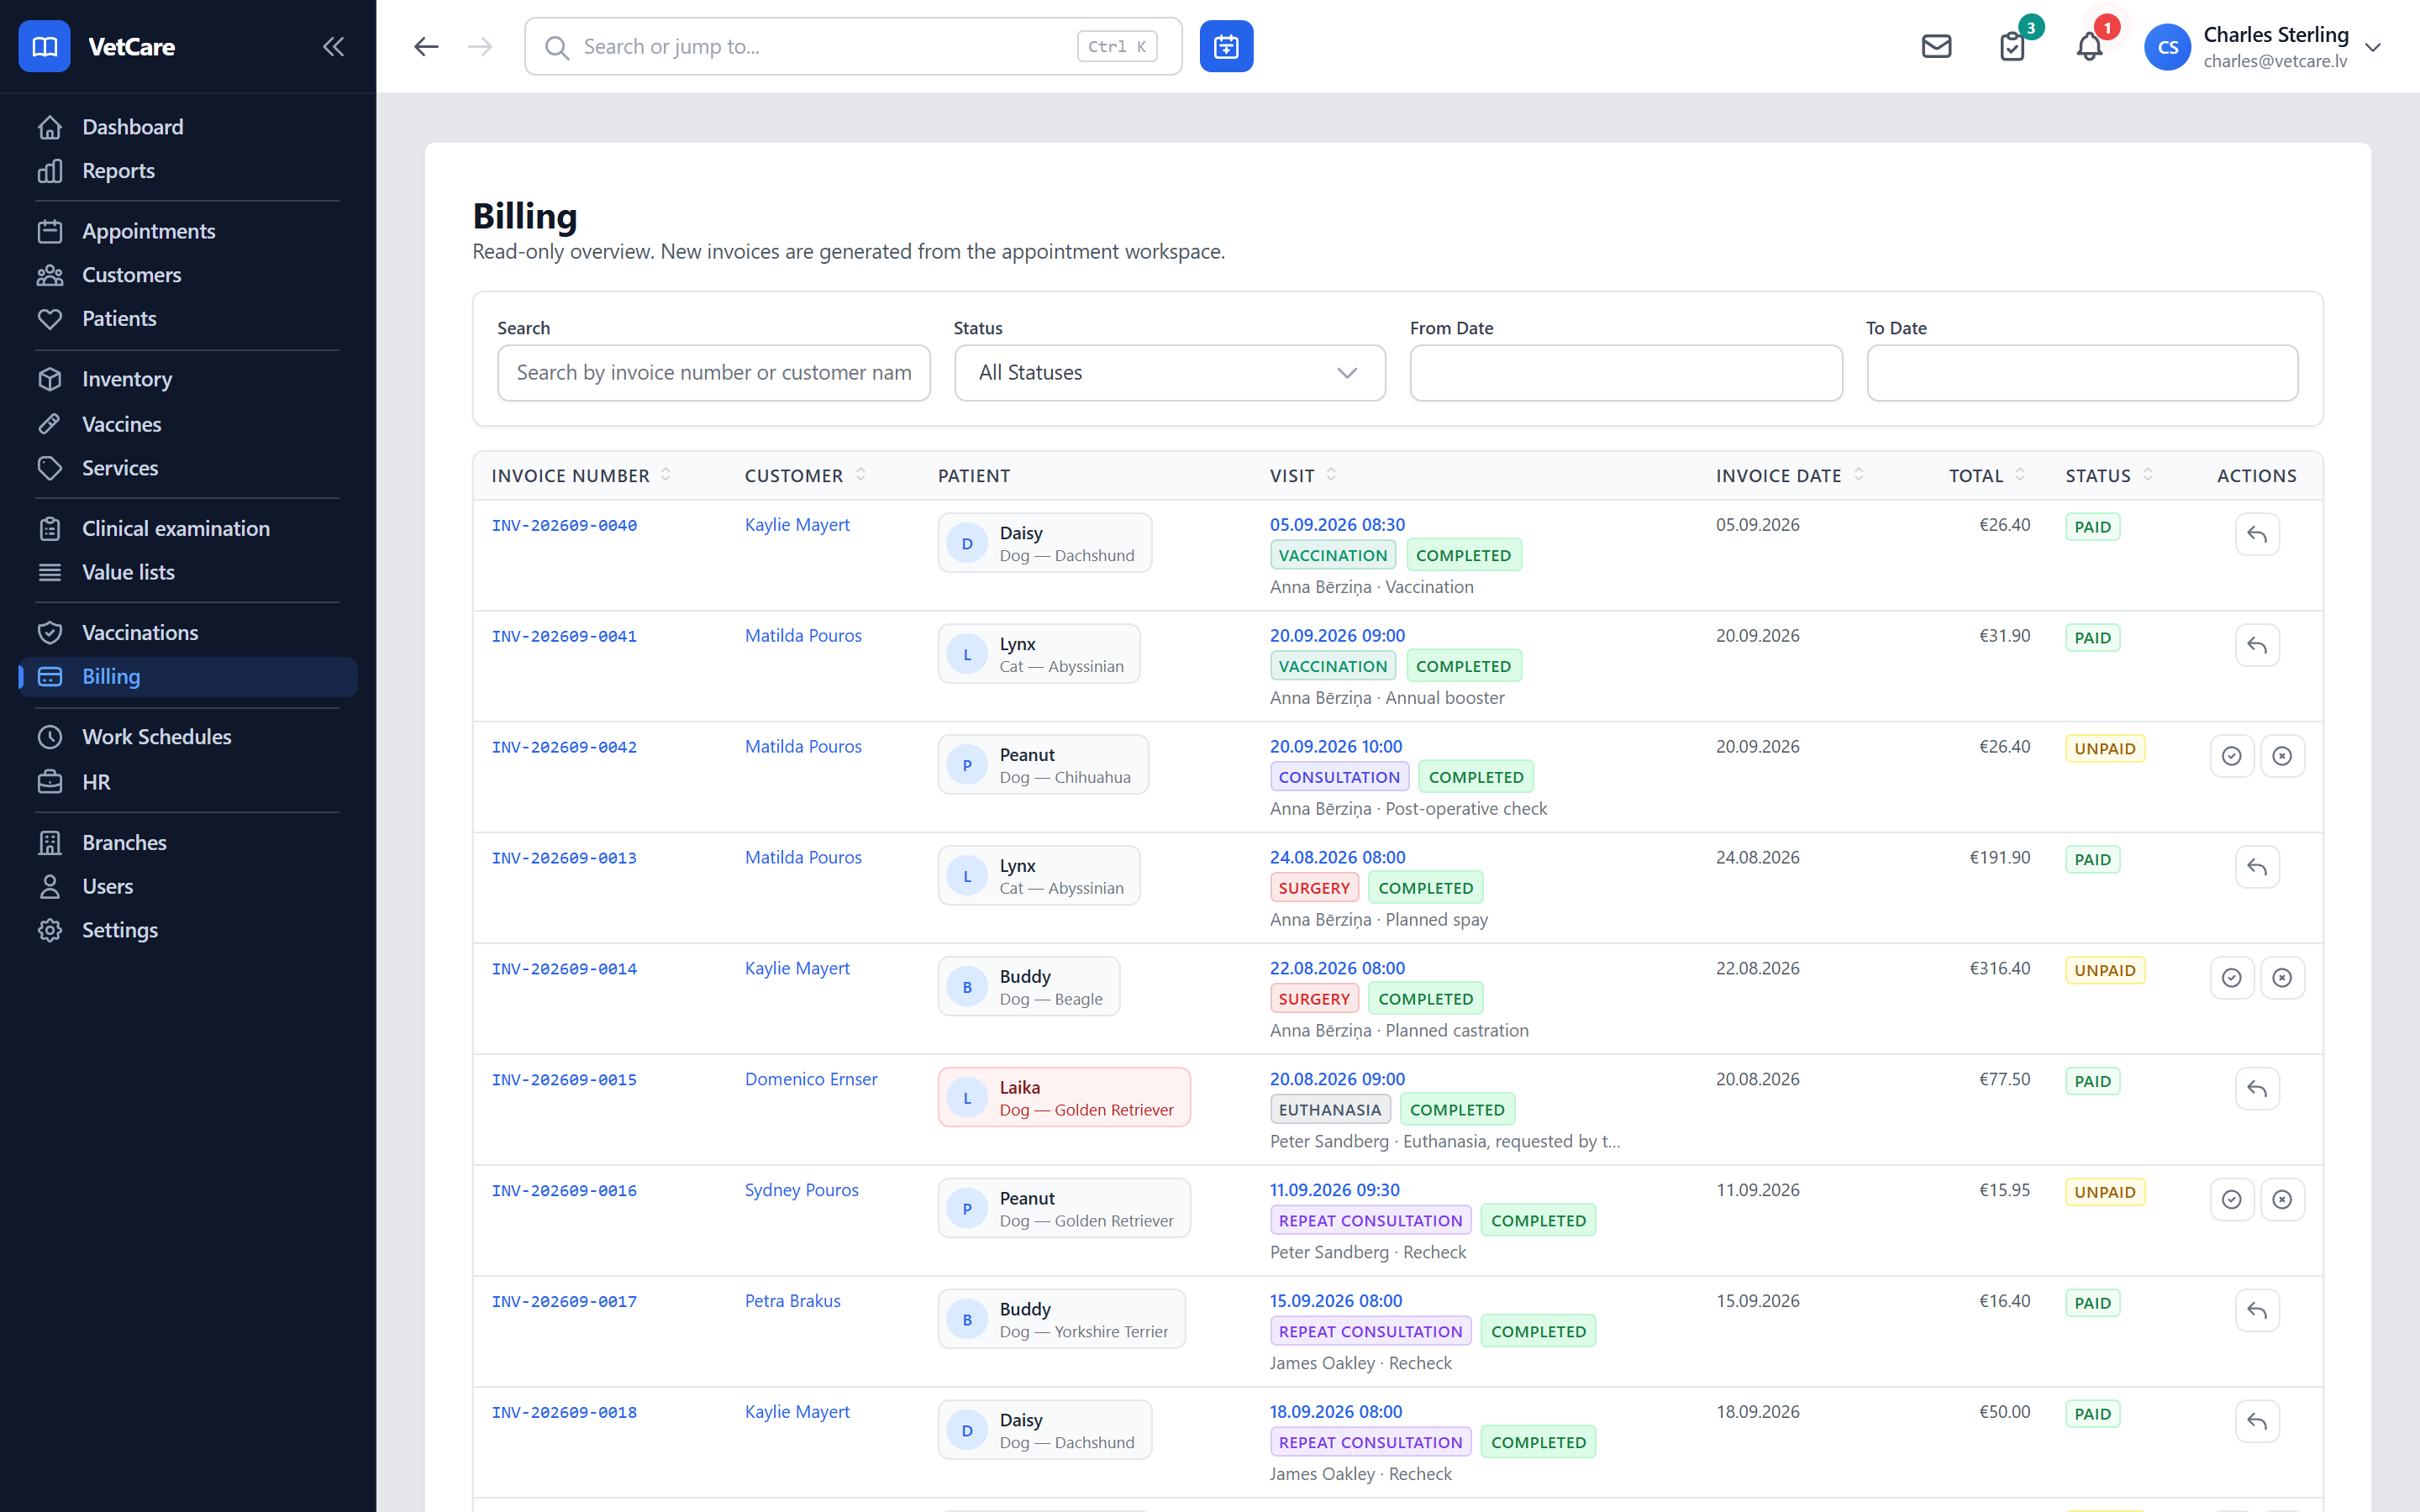Image resolution: width=2420 pixels, height=1512 pixels.
Task: Open the blue calendar quick-add button
Action: pyautogui.click(x=1226, y=46)
